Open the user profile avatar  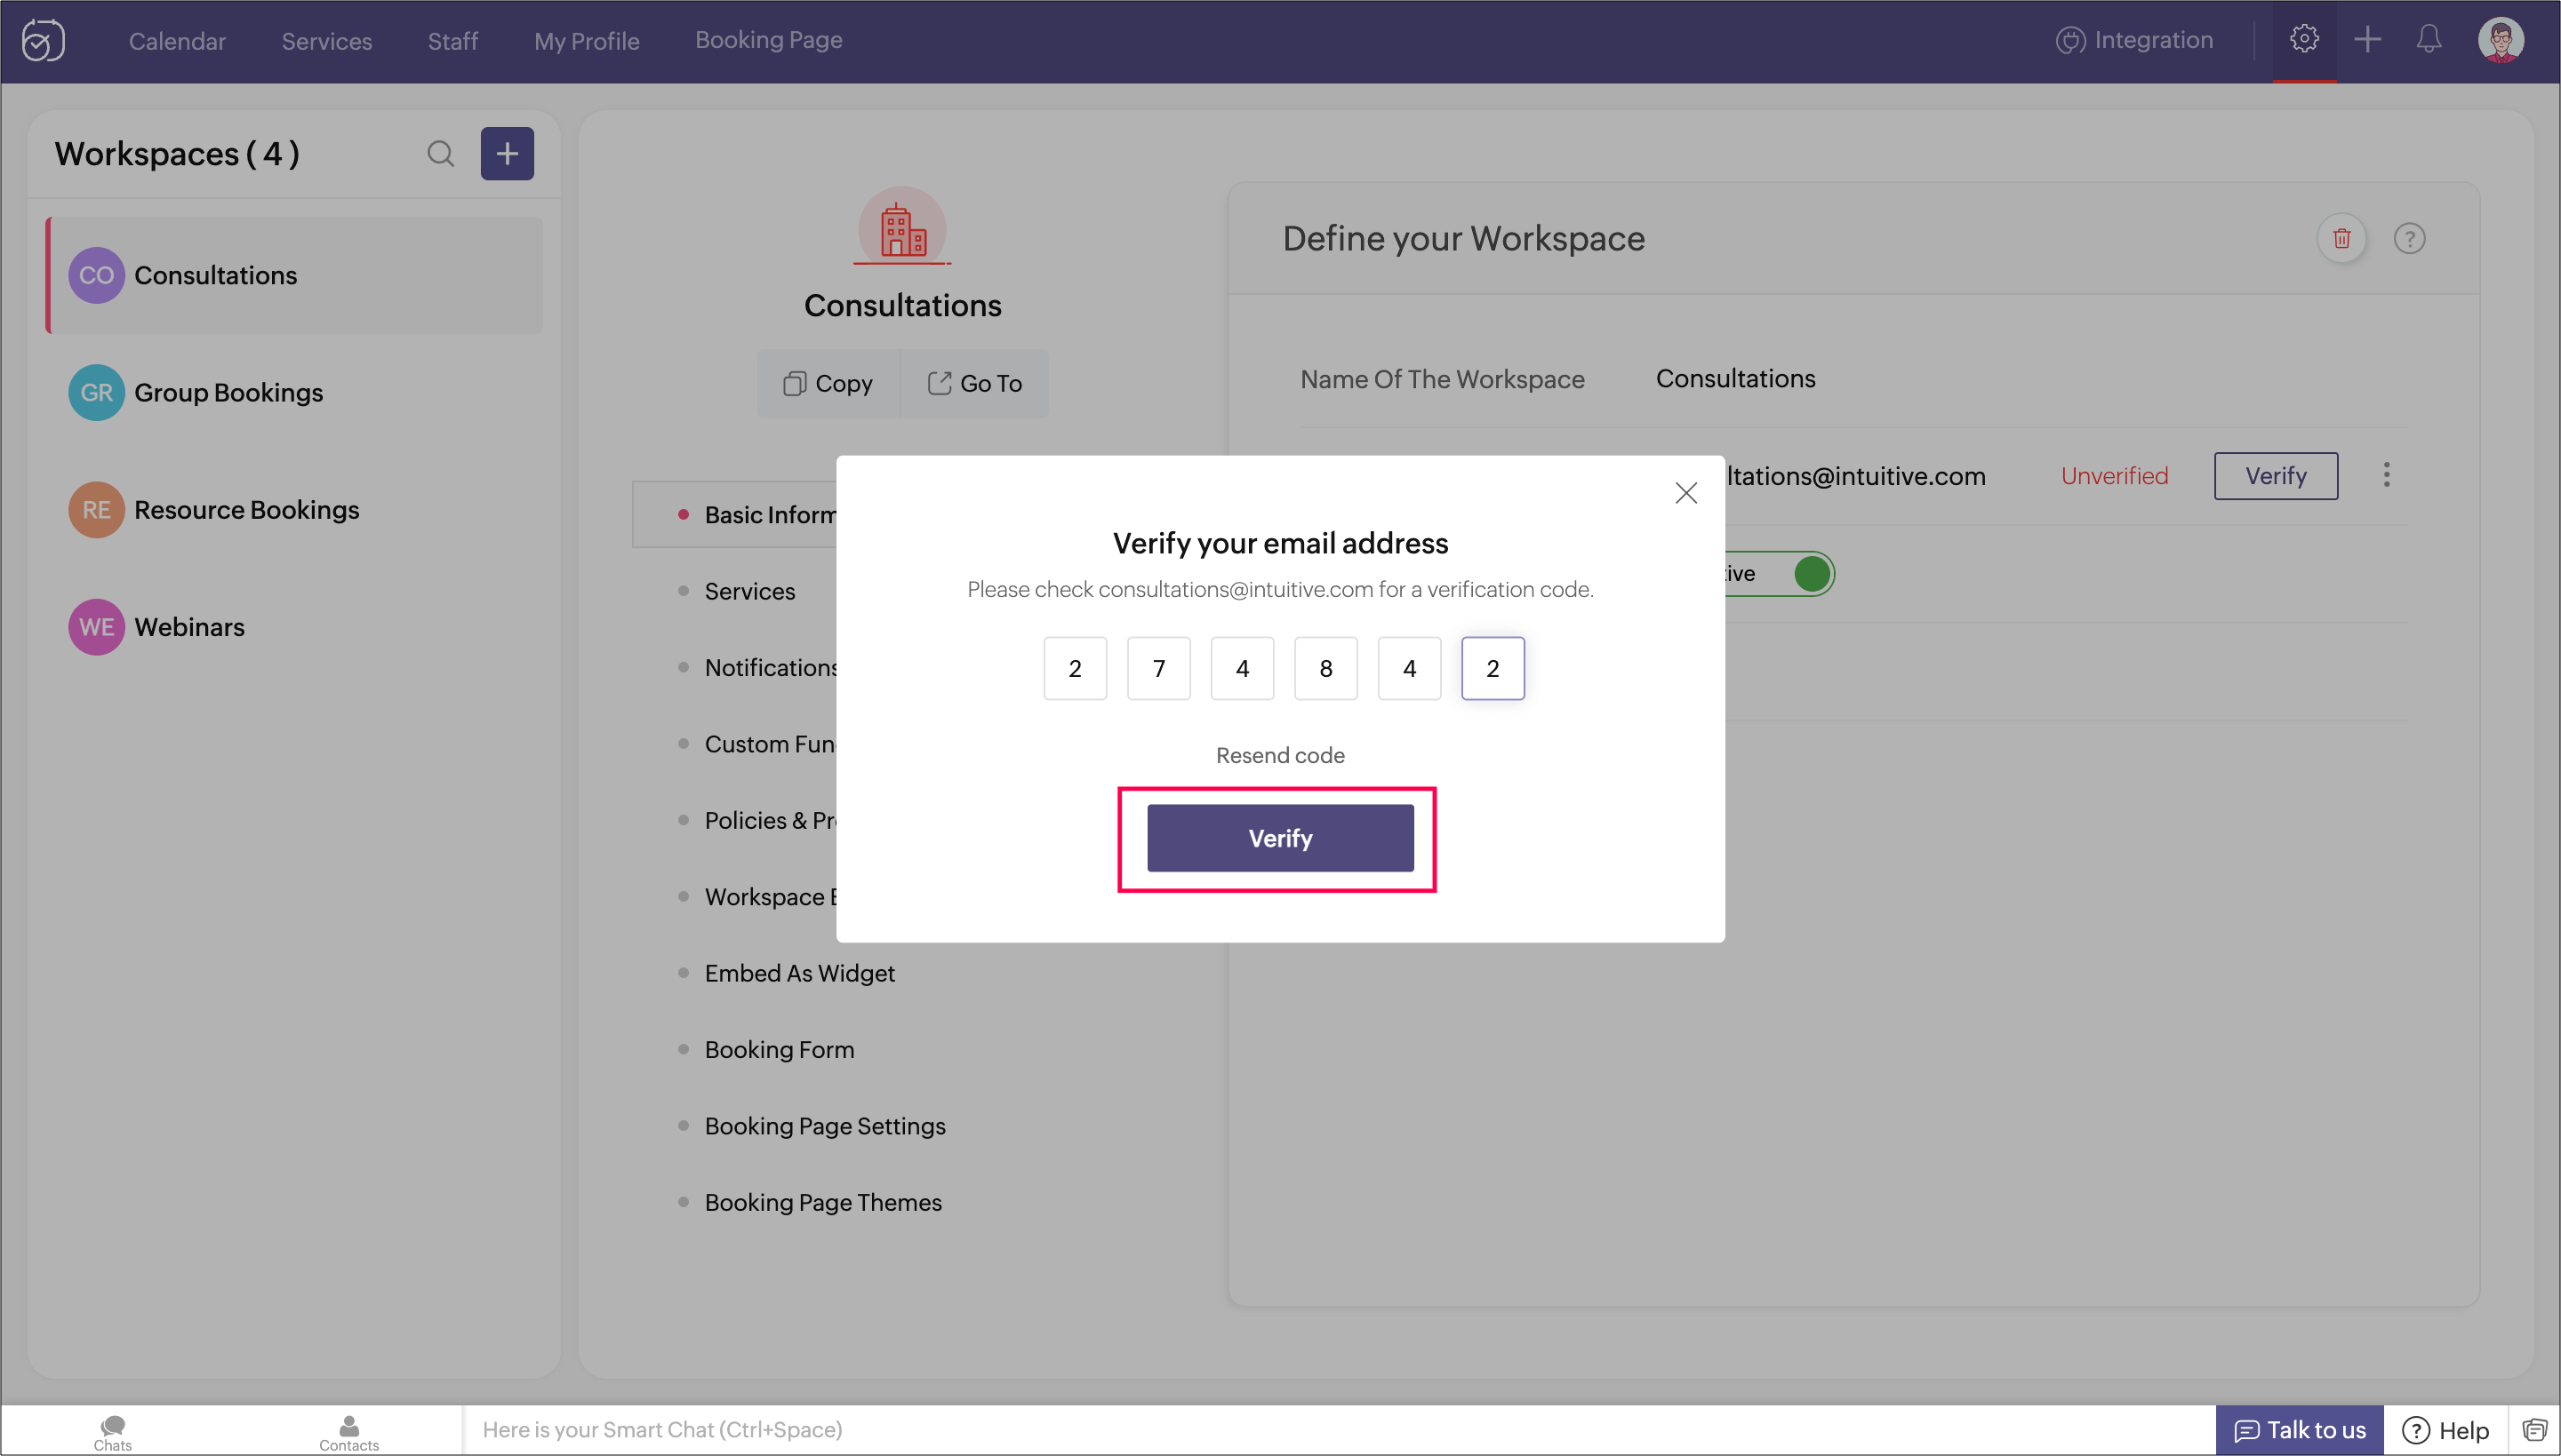[x=2500, y=40]
